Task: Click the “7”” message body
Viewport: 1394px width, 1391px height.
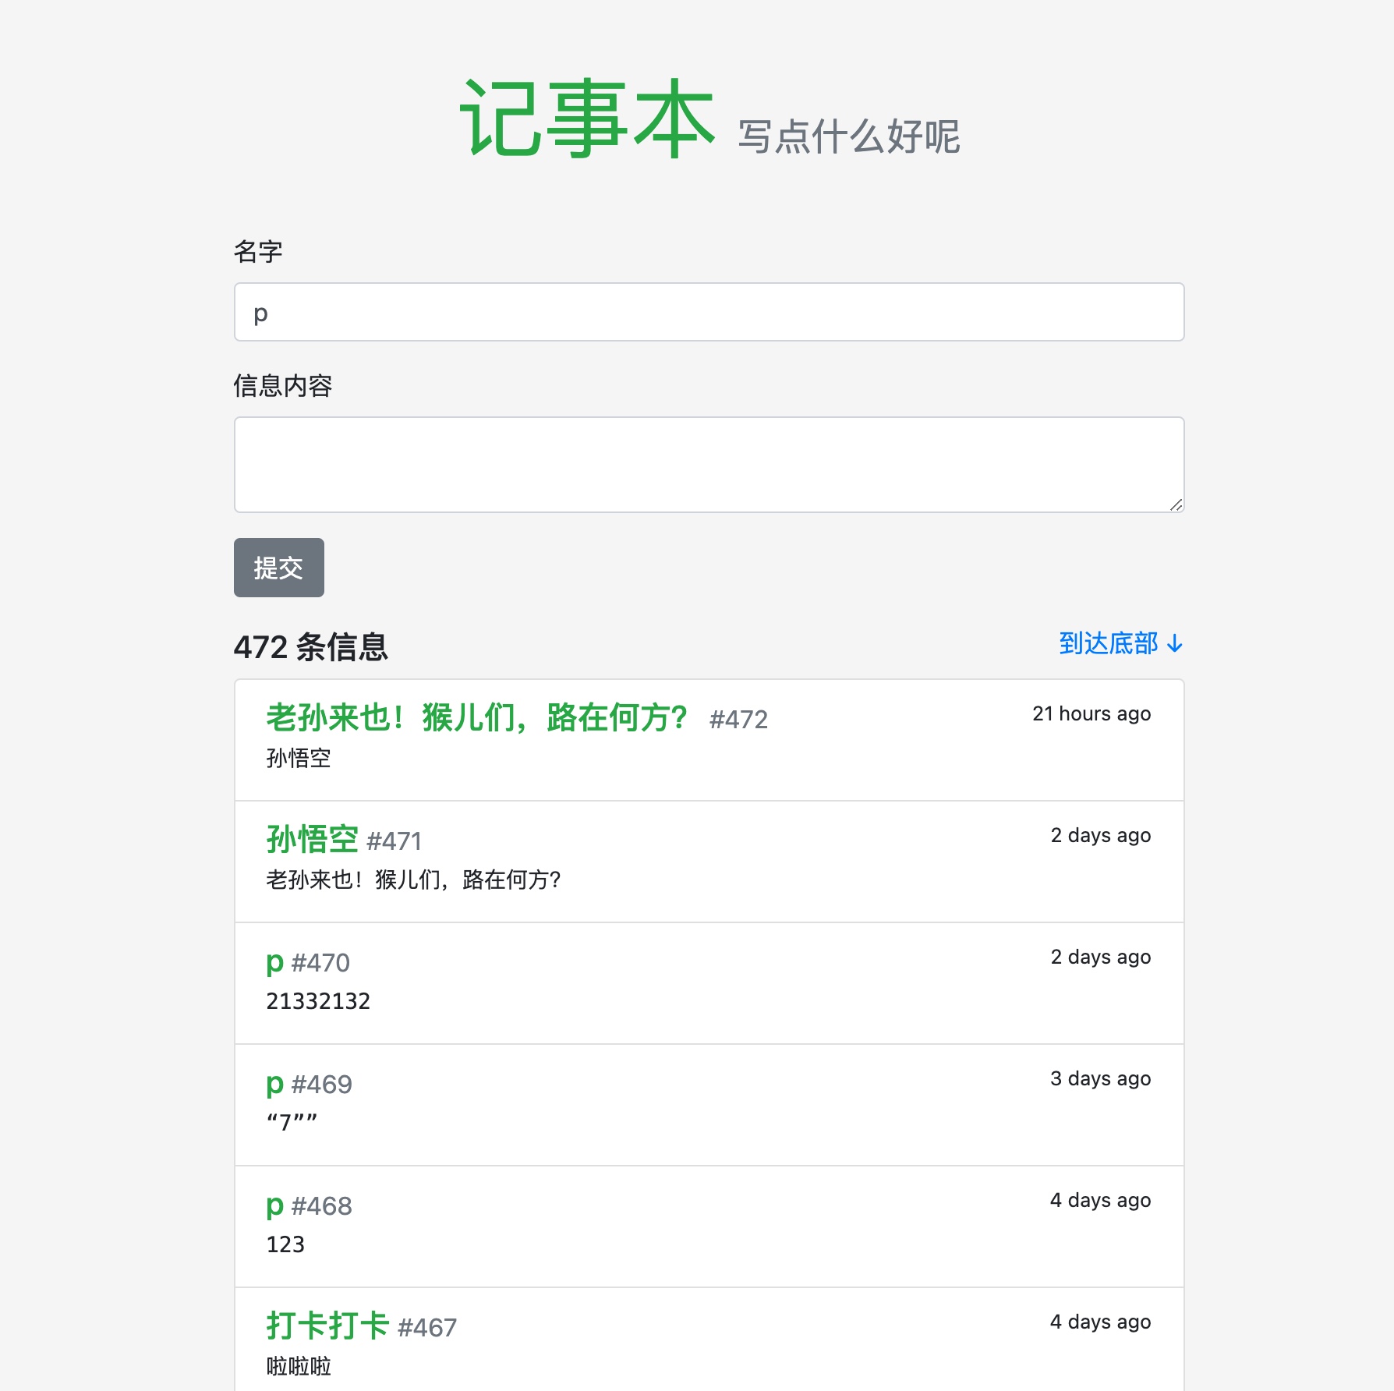Action: (x=292, y=1122)
